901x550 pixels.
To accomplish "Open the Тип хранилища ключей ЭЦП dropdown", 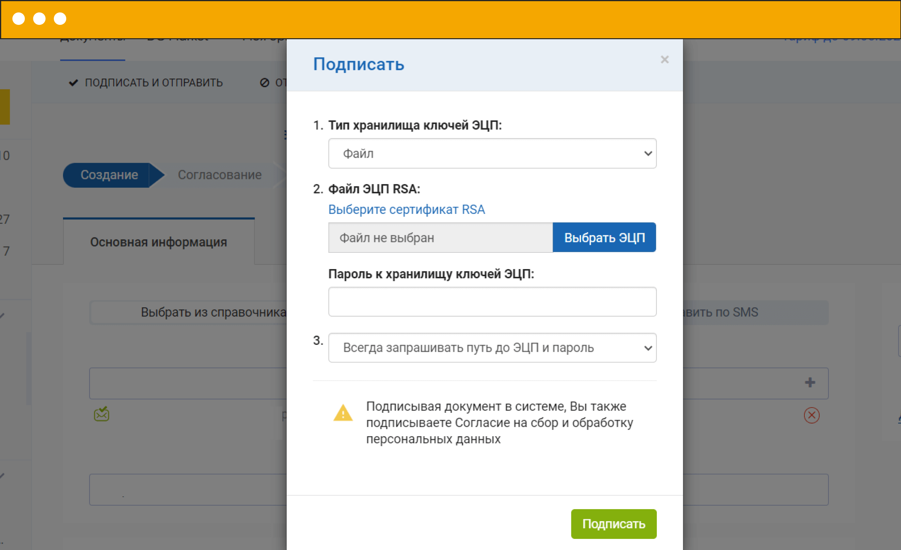I will pos(492,153).
